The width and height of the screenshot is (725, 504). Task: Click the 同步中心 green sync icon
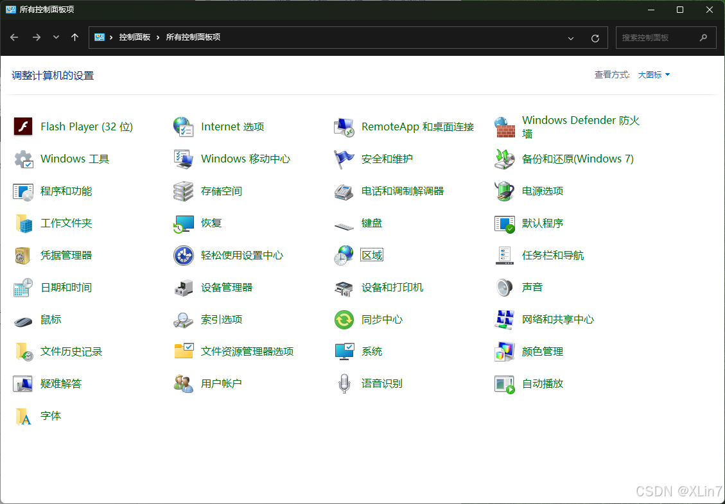coord(344,320)
